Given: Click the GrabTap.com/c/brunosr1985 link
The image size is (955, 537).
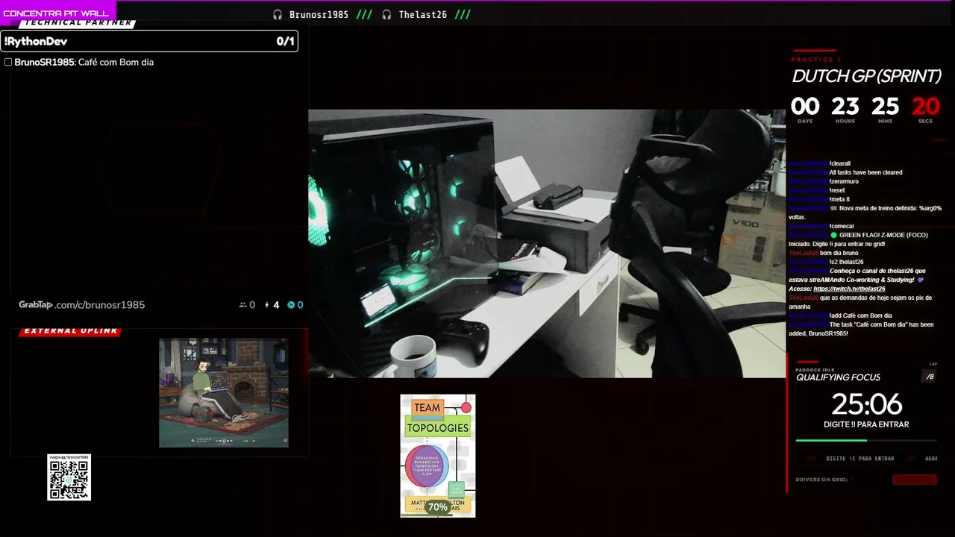Looking at the screenshot, I should tap(82, 305).
